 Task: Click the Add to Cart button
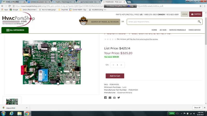click(x=115, y=76)
